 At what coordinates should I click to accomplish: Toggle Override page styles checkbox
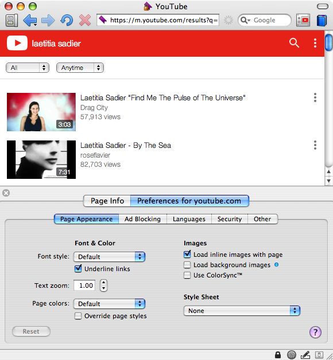click(78, 316)
